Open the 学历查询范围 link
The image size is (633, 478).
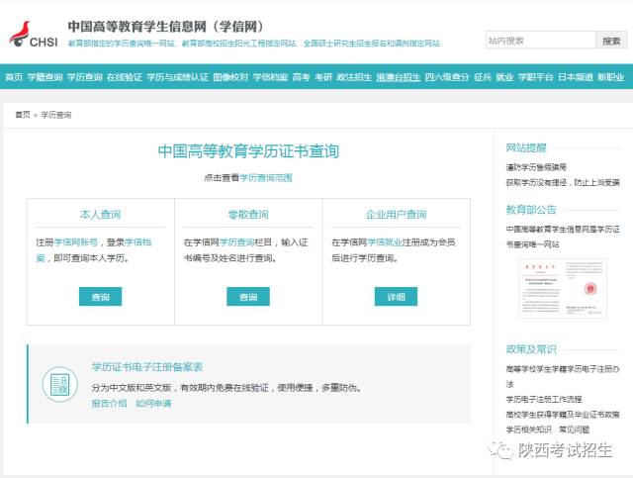[266, 178]
